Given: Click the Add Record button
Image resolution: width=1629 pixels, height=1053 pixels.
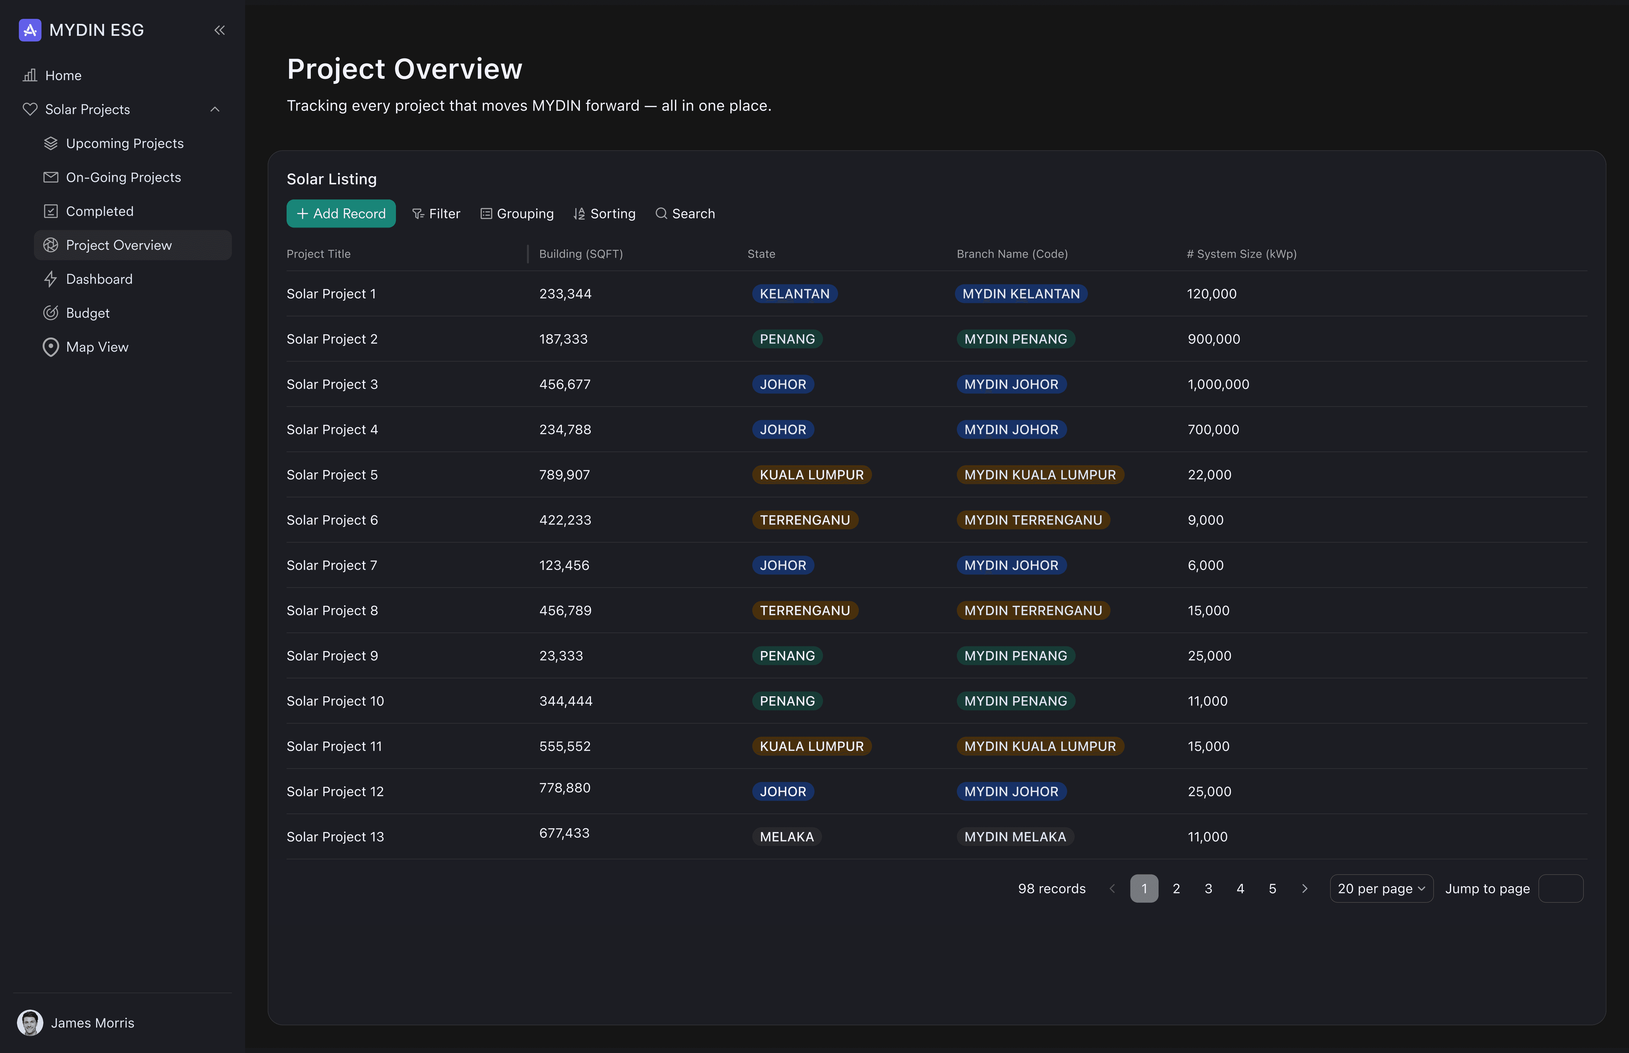Looking at the screenshot, I should 340,213.
